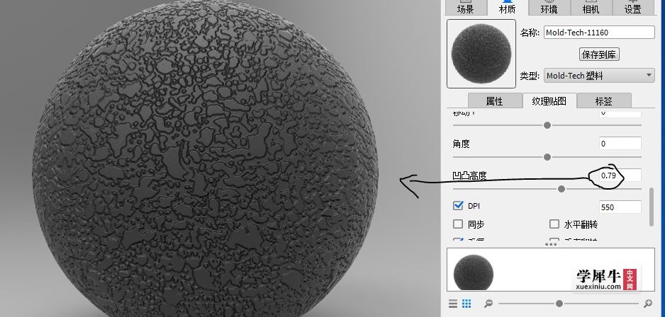Click the 名称 field Mold-Tech-11160
This screenshot has width=665, height=317.
599,32
